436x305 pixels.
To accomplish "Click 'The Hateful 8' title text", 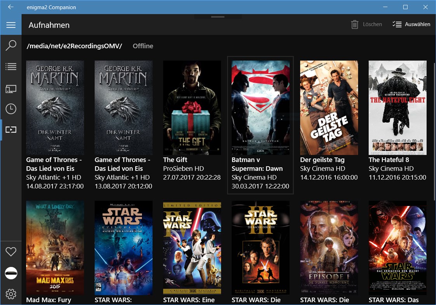I will tap(389, 160).
